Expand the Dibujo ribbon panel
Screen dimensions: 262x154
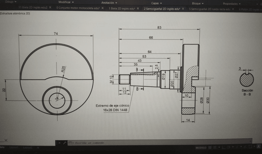pos(11,2)
